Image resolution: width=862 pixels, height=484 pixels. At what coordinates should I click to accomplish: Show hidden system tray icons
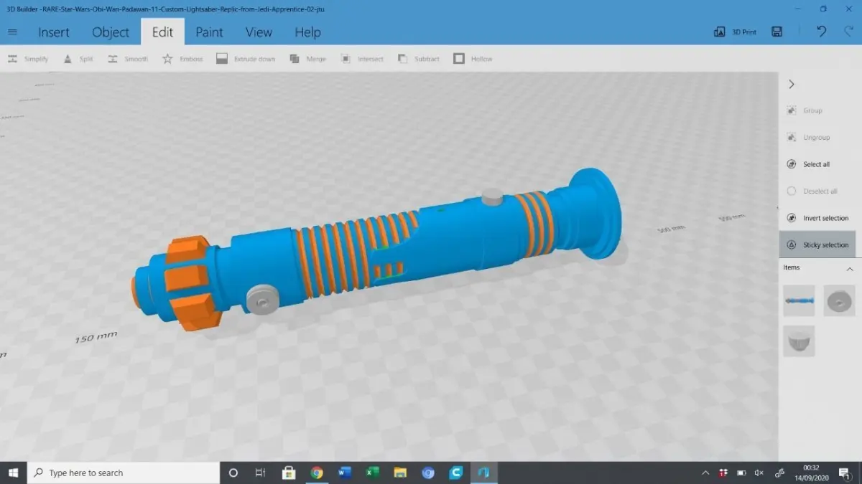tap(705, 473)
